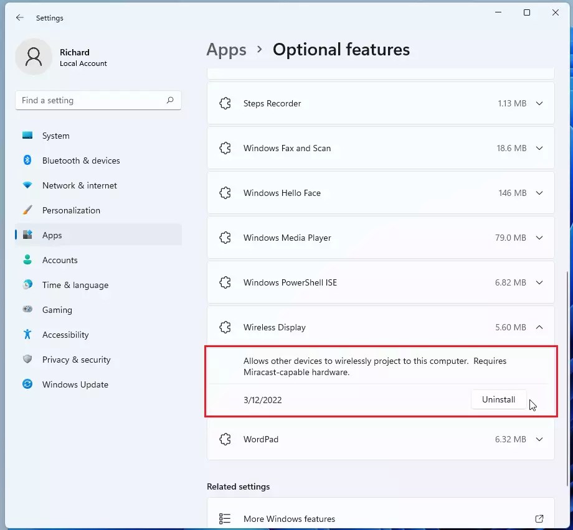This screenshot has height=530, width=573.
Task: Select the System icon in sidebar
Action: (26, 136)
